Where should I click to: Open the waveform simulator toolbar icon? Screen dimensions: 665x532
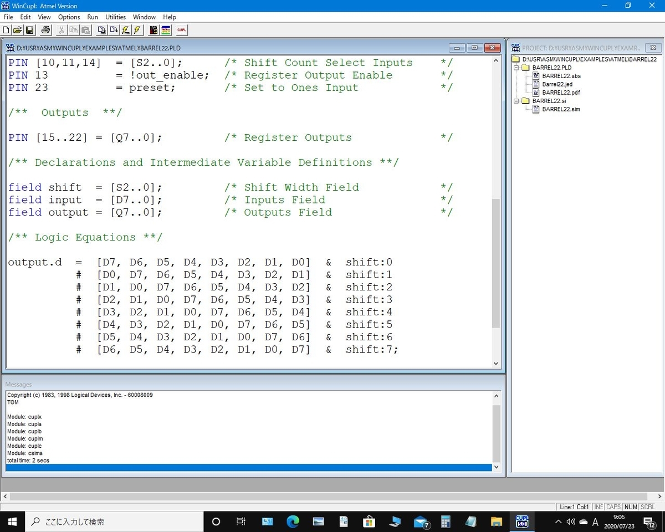[x=166, y=30]
